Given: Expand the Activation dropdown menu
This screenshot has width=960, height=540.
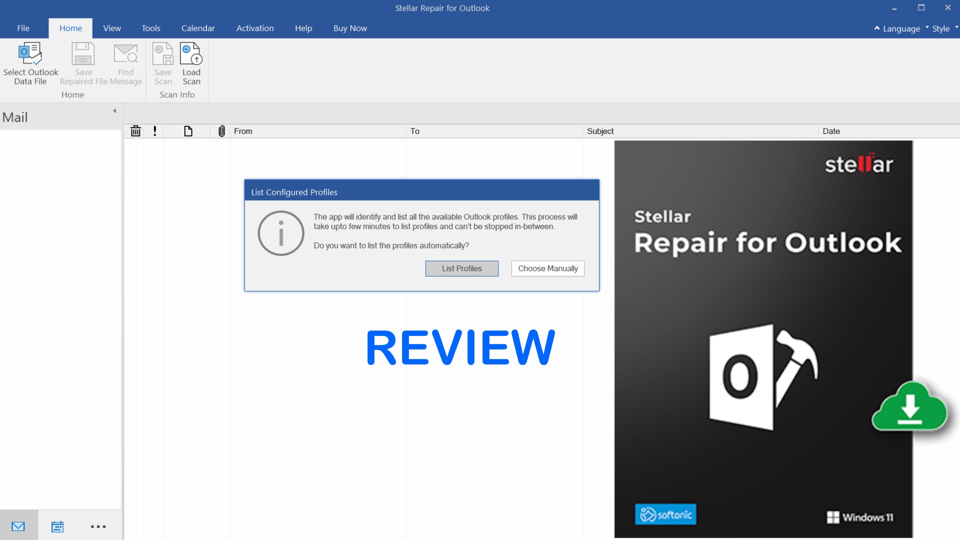Looking at the screenshot, I should (x=254, y=27).
